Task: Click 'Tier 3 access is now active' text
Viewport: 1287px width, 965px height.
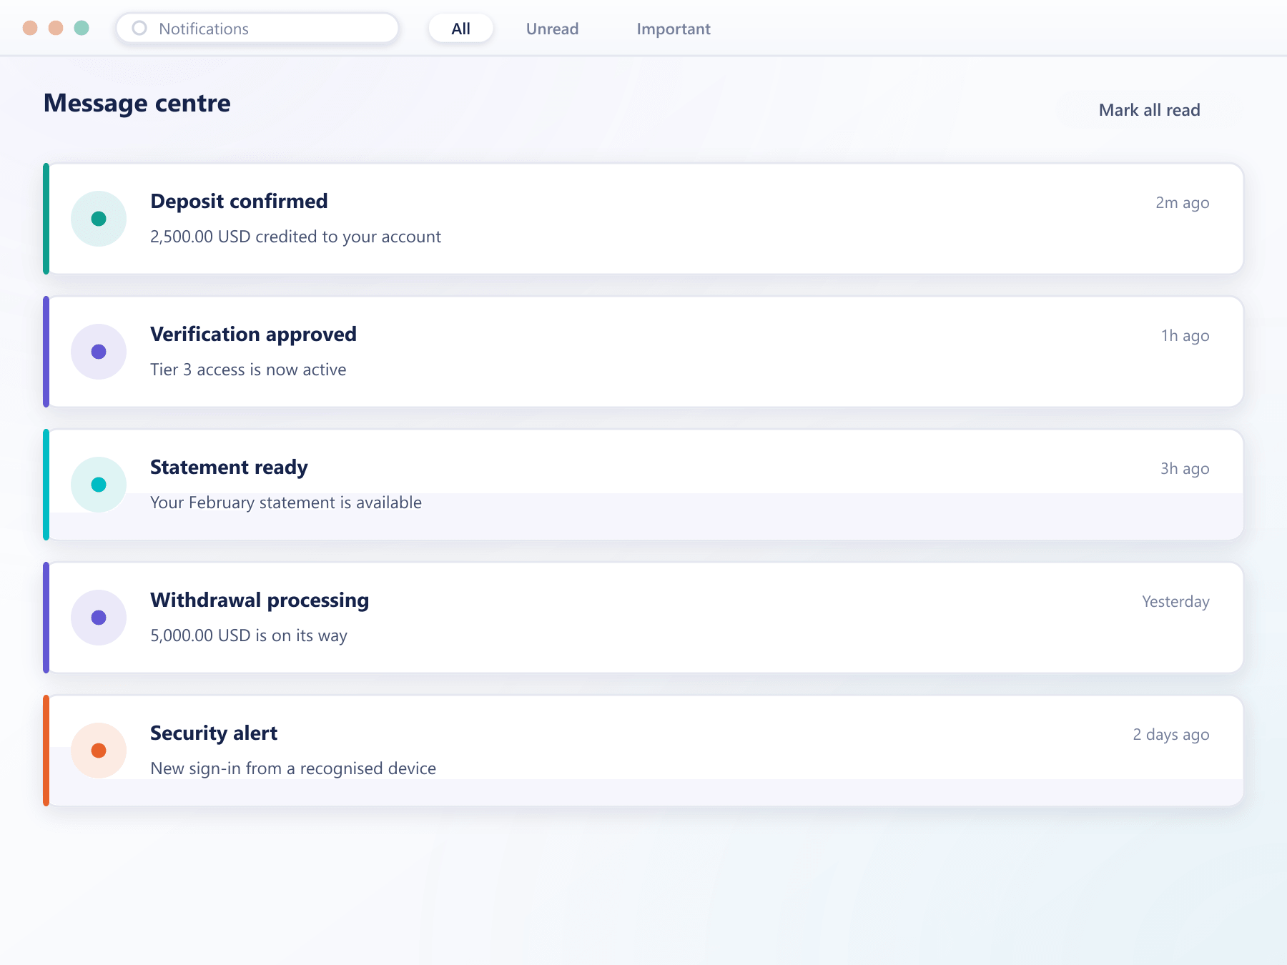Action: pyautogui.click(x=248, y=370)
